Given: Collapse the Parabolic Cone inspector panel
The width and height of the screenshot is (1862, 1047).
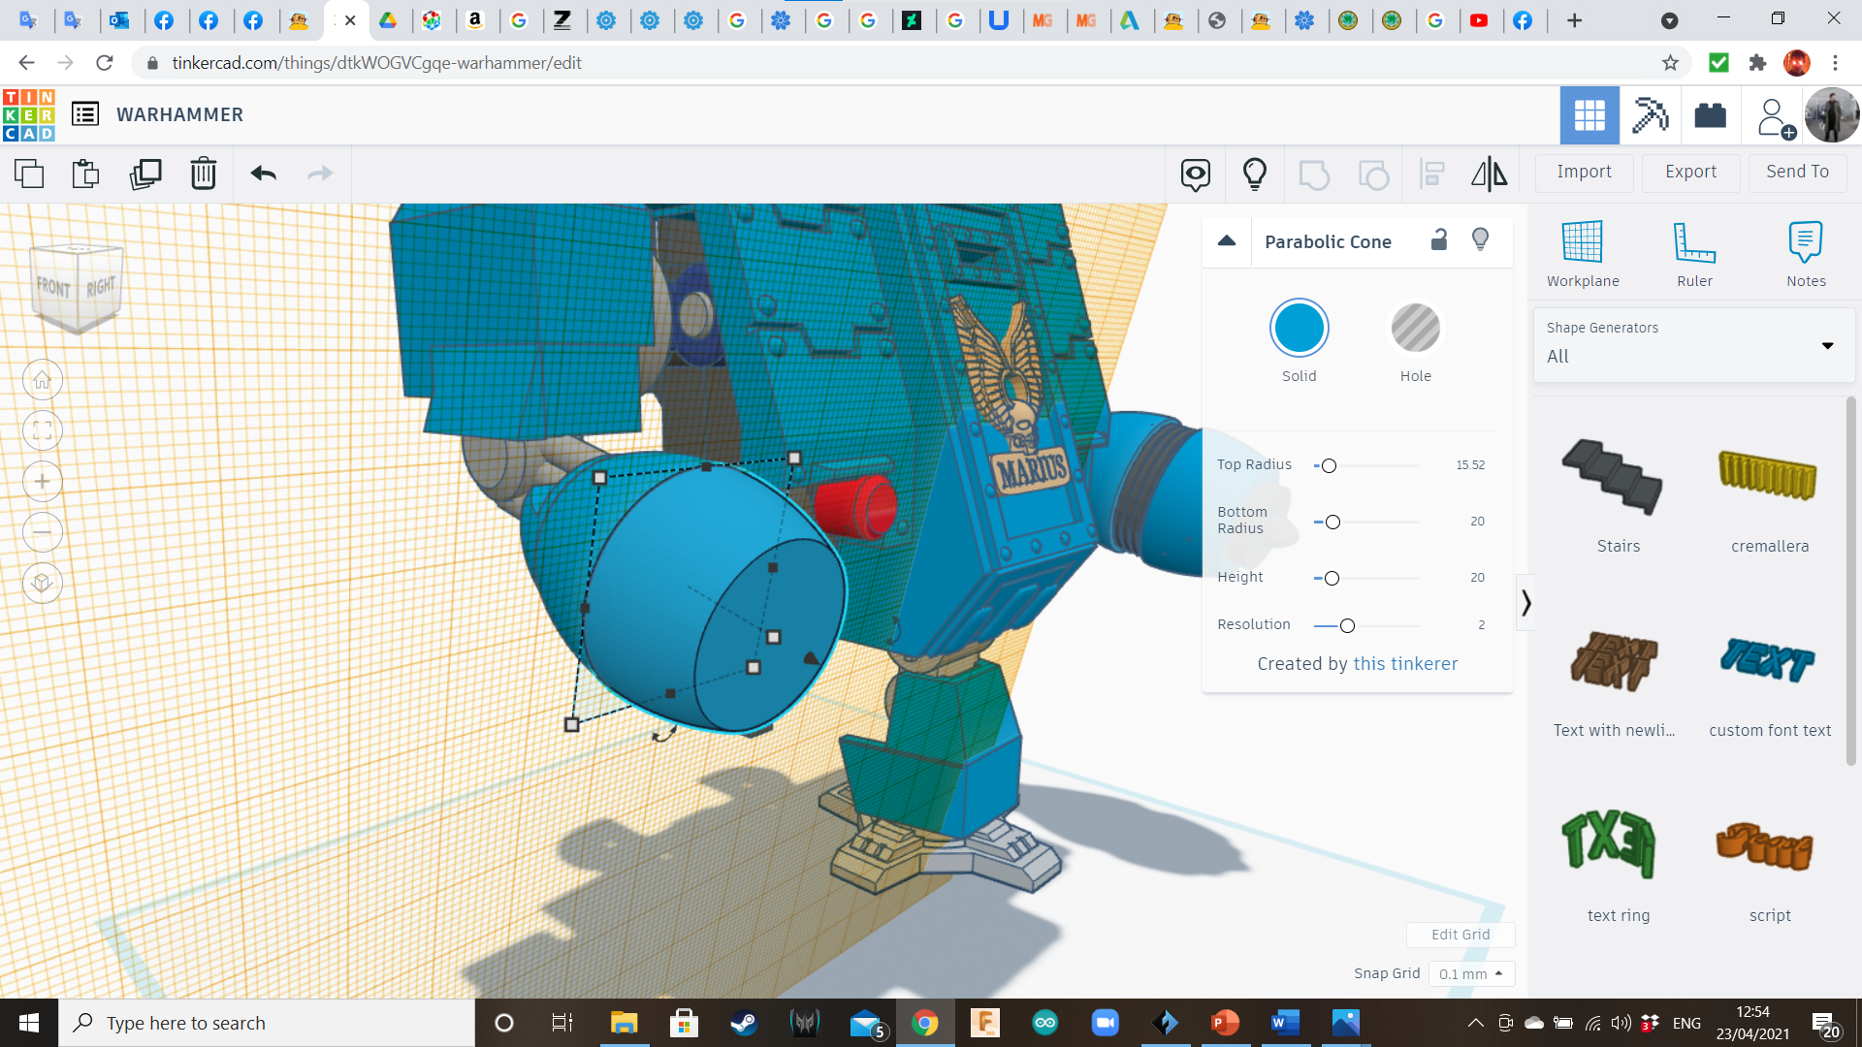Looking at the screenshot, I should (1227, 241).
